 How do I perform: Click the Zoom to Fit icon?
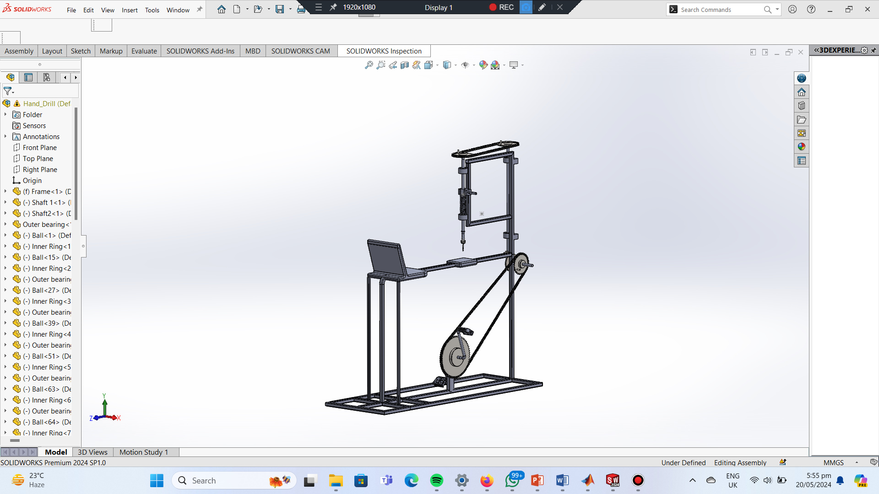(x=369, y=65)
